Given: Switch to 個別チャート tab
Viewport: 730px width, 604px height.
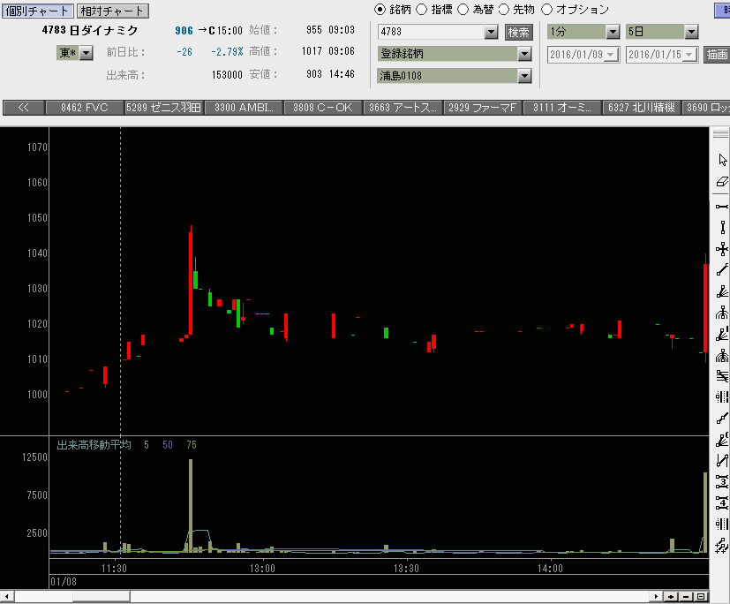Looking at the screenshot, I should (37, 11).
